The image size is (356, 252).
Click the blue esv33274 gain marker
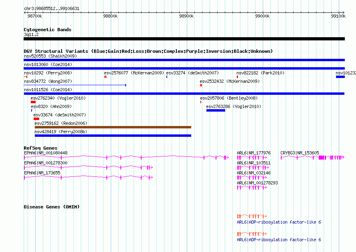click(167, 77)
